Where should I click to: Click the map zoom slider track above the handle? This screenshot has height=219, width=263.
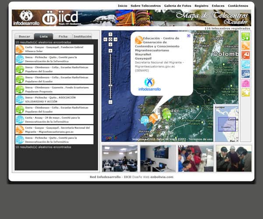click(110, 69)
